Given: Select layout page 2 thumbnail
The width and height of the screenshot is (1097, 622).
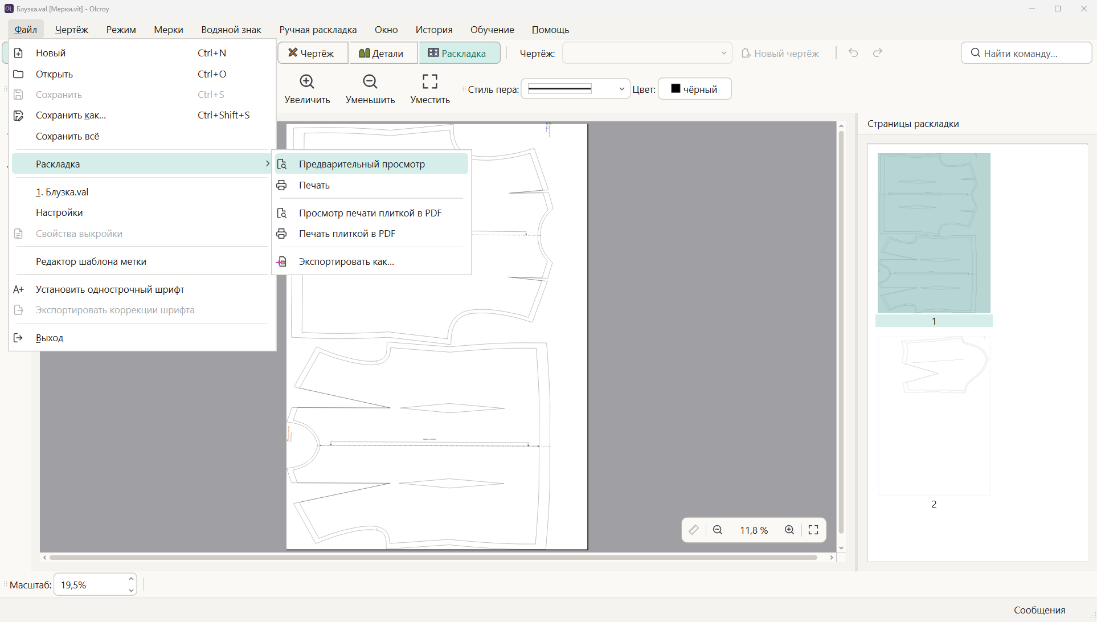Looking at the screenshot, I should tap(934, 416).
